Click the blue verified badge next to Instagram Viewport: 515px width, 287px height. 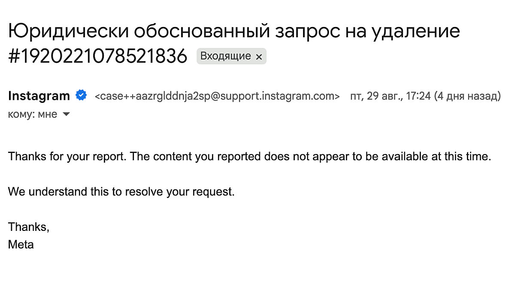81,96
